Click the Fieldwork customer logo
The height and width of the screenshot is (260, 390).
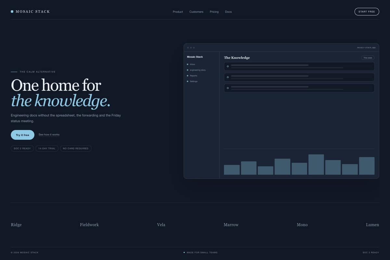pyautogui.click(x=89, y=225)
